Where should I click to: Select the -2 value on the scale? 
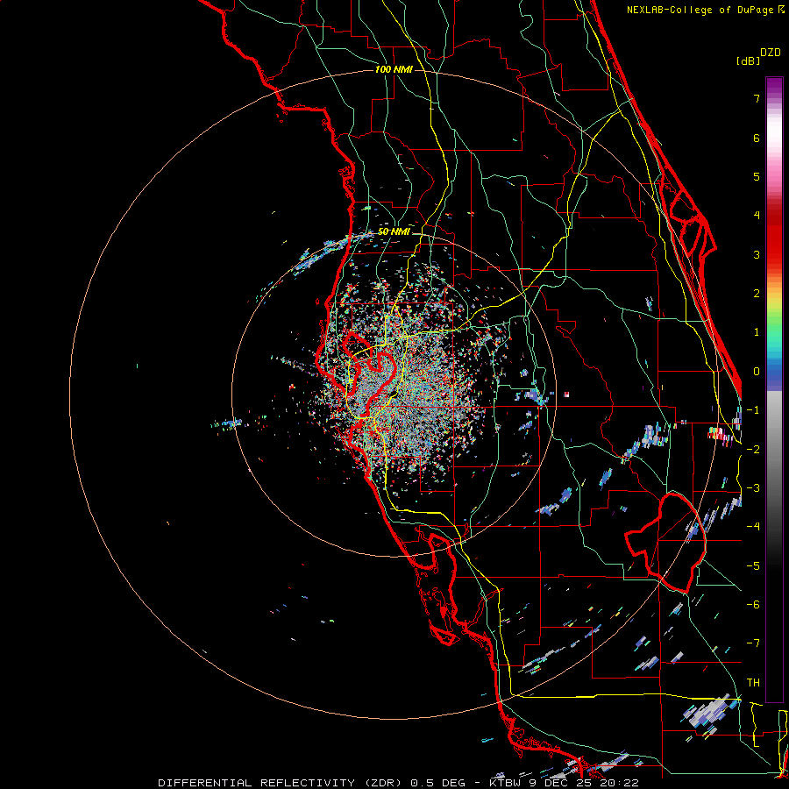tap(753, 449)
